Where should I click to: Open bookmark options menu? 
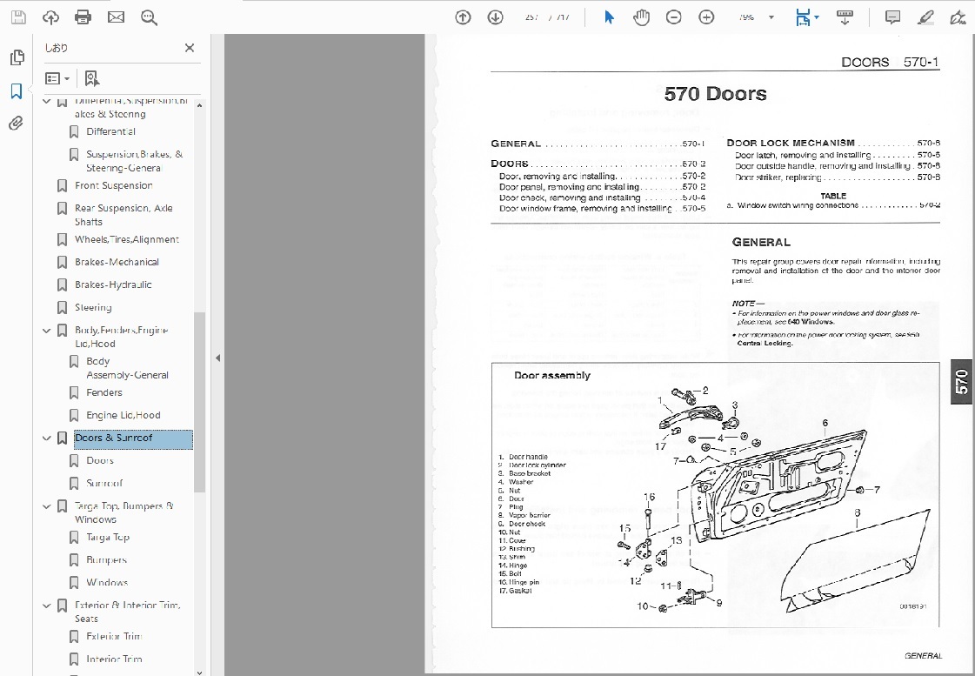click(x=57, y=78)
